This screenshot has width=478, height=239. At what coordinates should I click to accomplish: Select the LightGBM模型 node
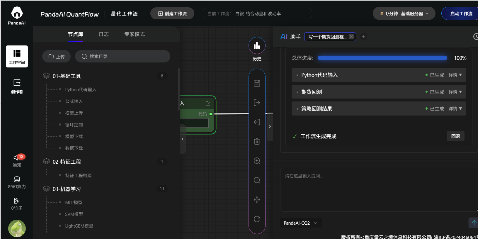(x=79, y=226)
